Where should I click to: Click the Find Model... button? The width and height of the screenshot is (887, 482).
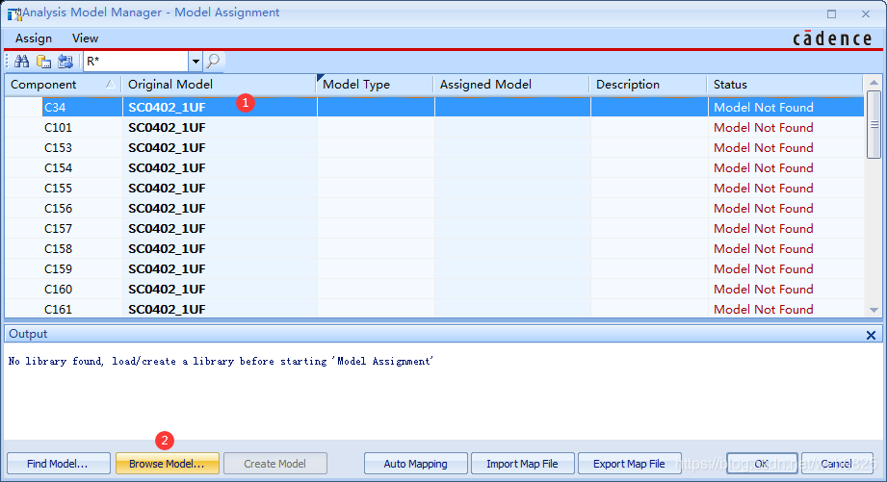pyautogui.click(x=57, y=464)
